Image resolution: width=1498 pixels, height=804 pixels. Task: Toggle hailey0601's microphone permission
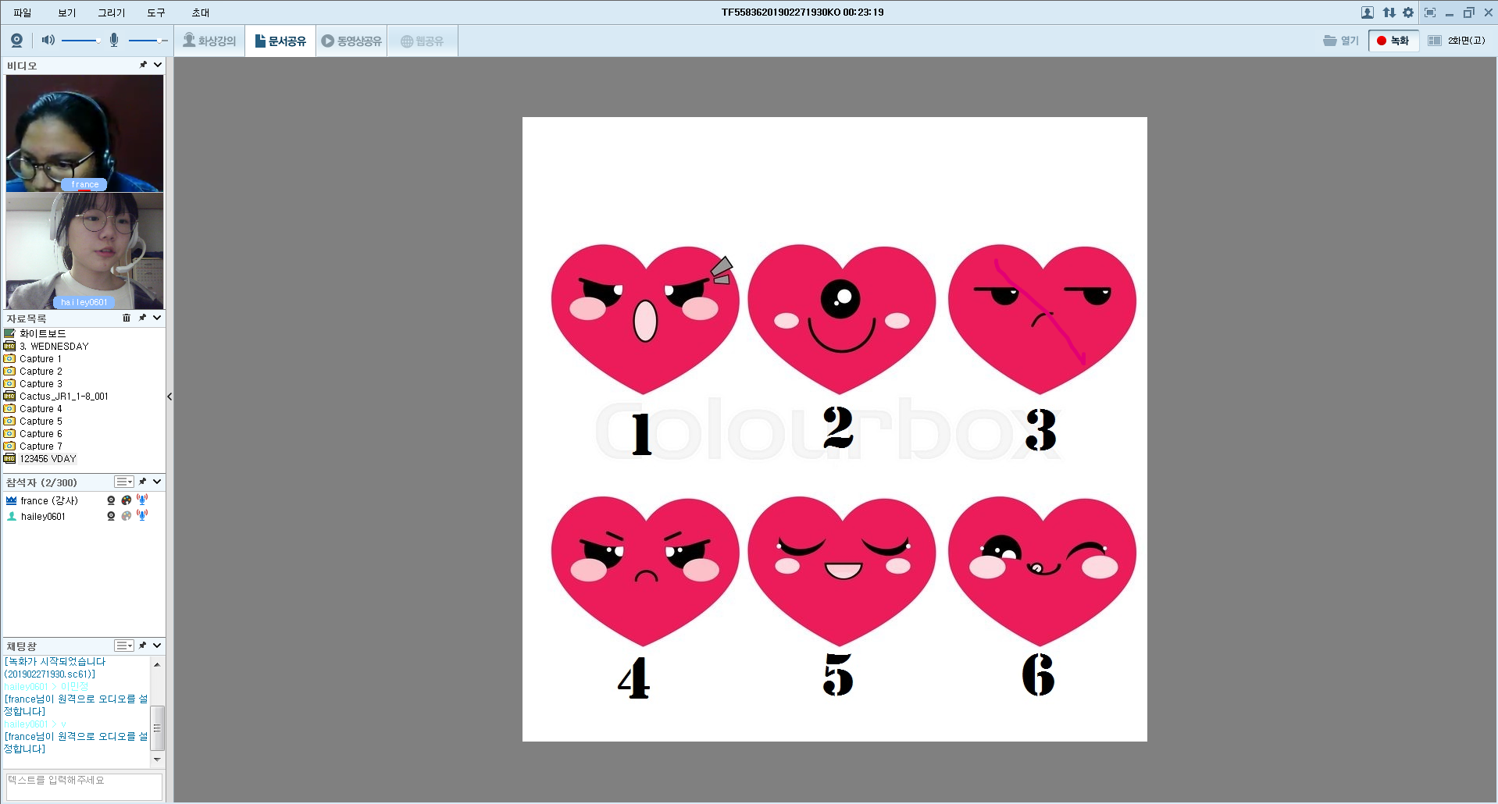click(x=142, y=516)
